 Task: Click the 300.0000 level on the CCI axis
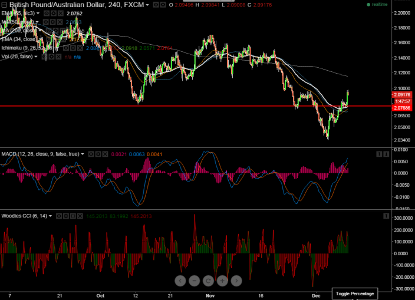coord(403,218)
